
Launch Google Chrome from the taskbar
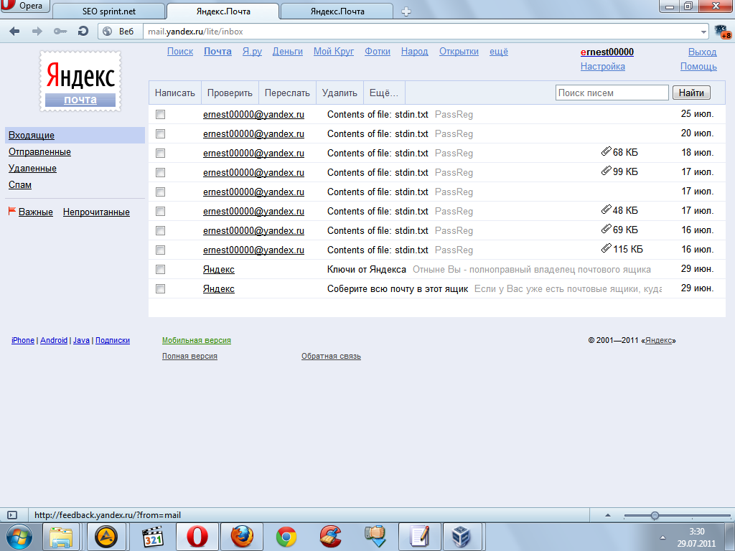click(286, 537)
